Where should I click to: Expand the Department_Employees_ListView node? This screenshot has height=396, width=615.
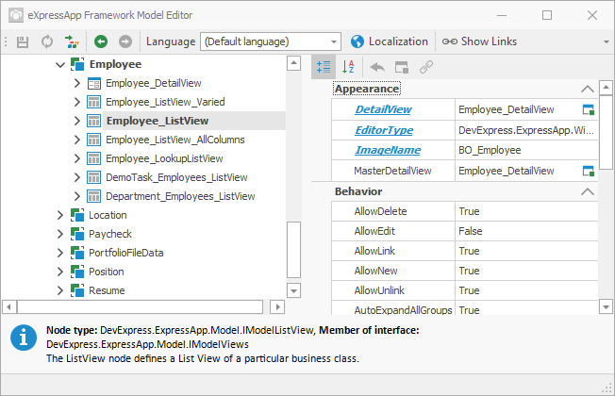click(x=77, y=196)
